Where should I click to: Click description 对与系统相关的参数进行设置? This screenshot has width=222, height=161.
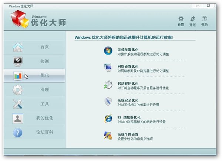point(138,105)
